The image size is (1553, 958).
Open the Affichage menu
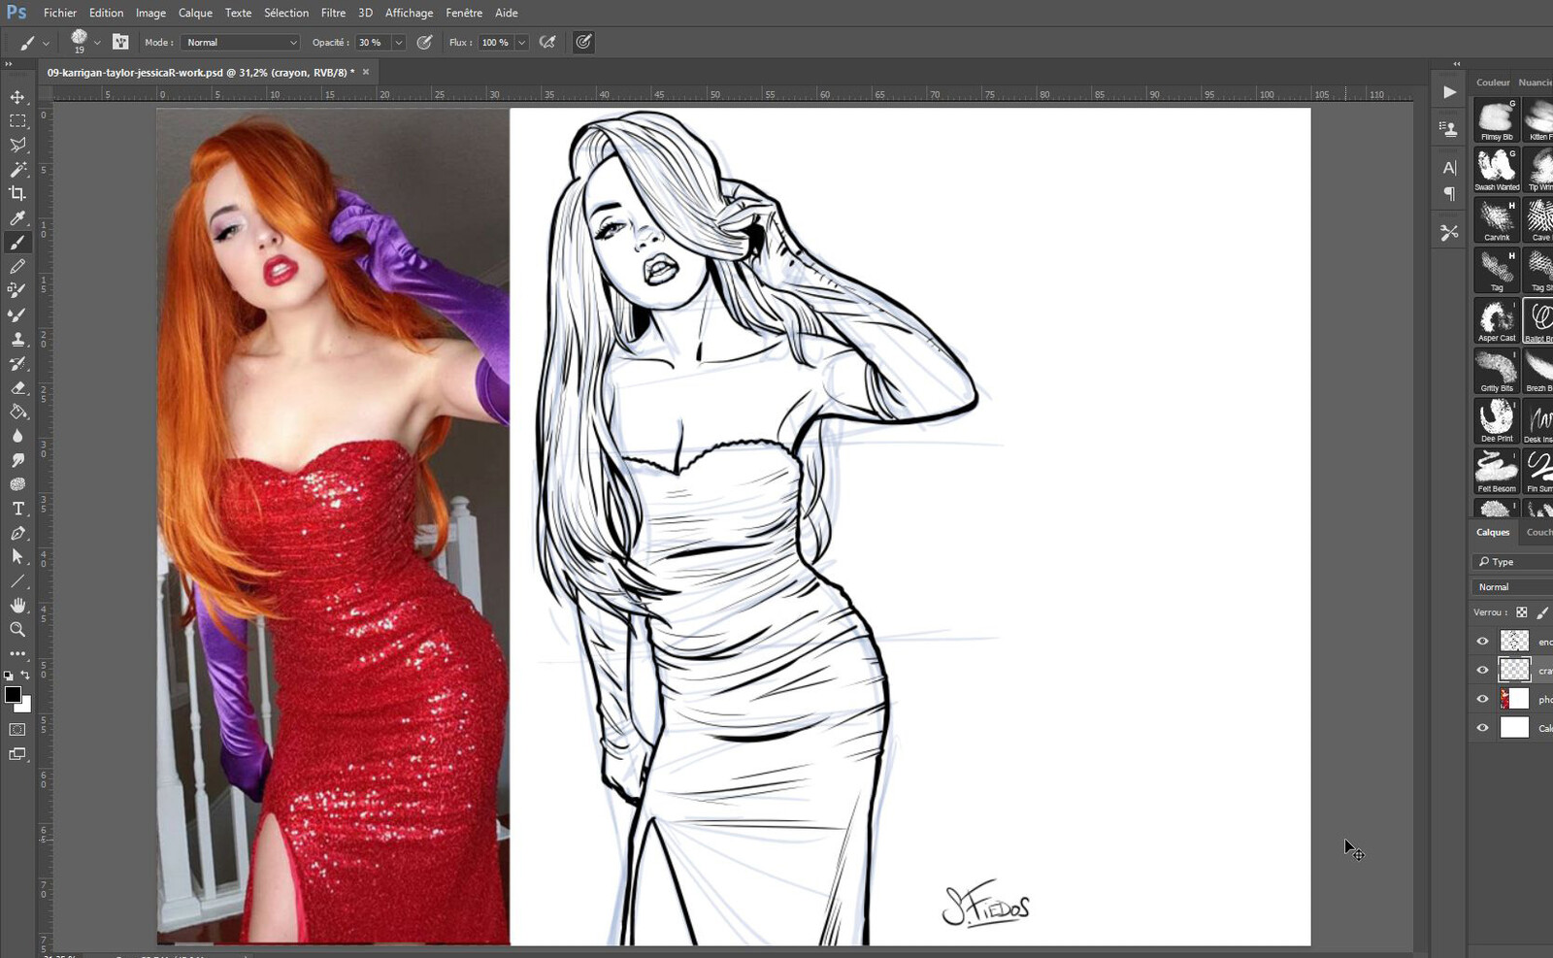coord(409,13)
